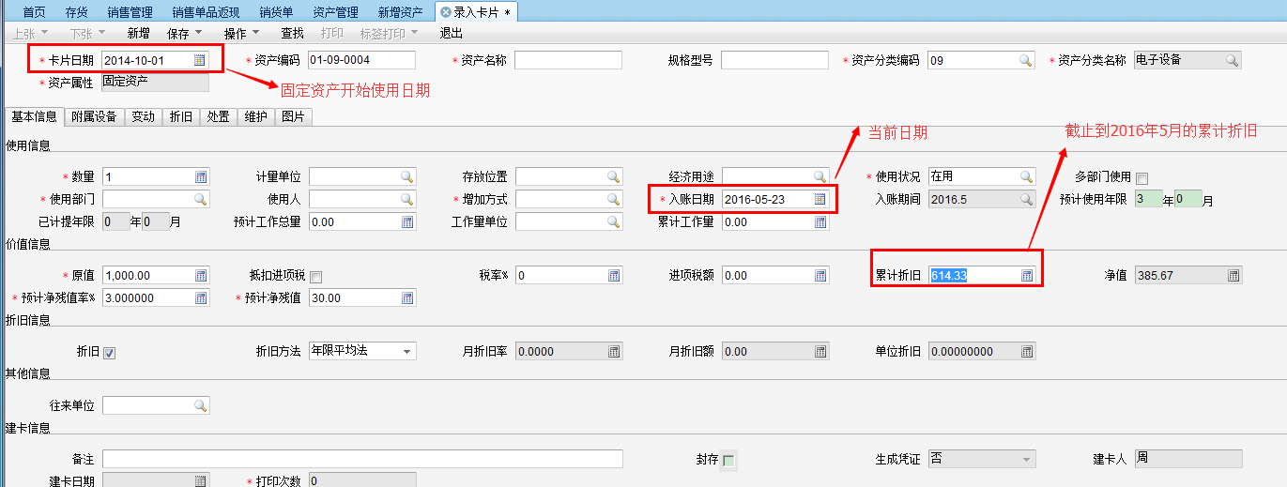Expand the 上张 toolbar dropdown
The image size is (1287, 487).
[44, 33]
